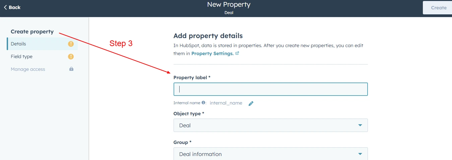Click the pencil icon to edit internal name

pos(251,104)
